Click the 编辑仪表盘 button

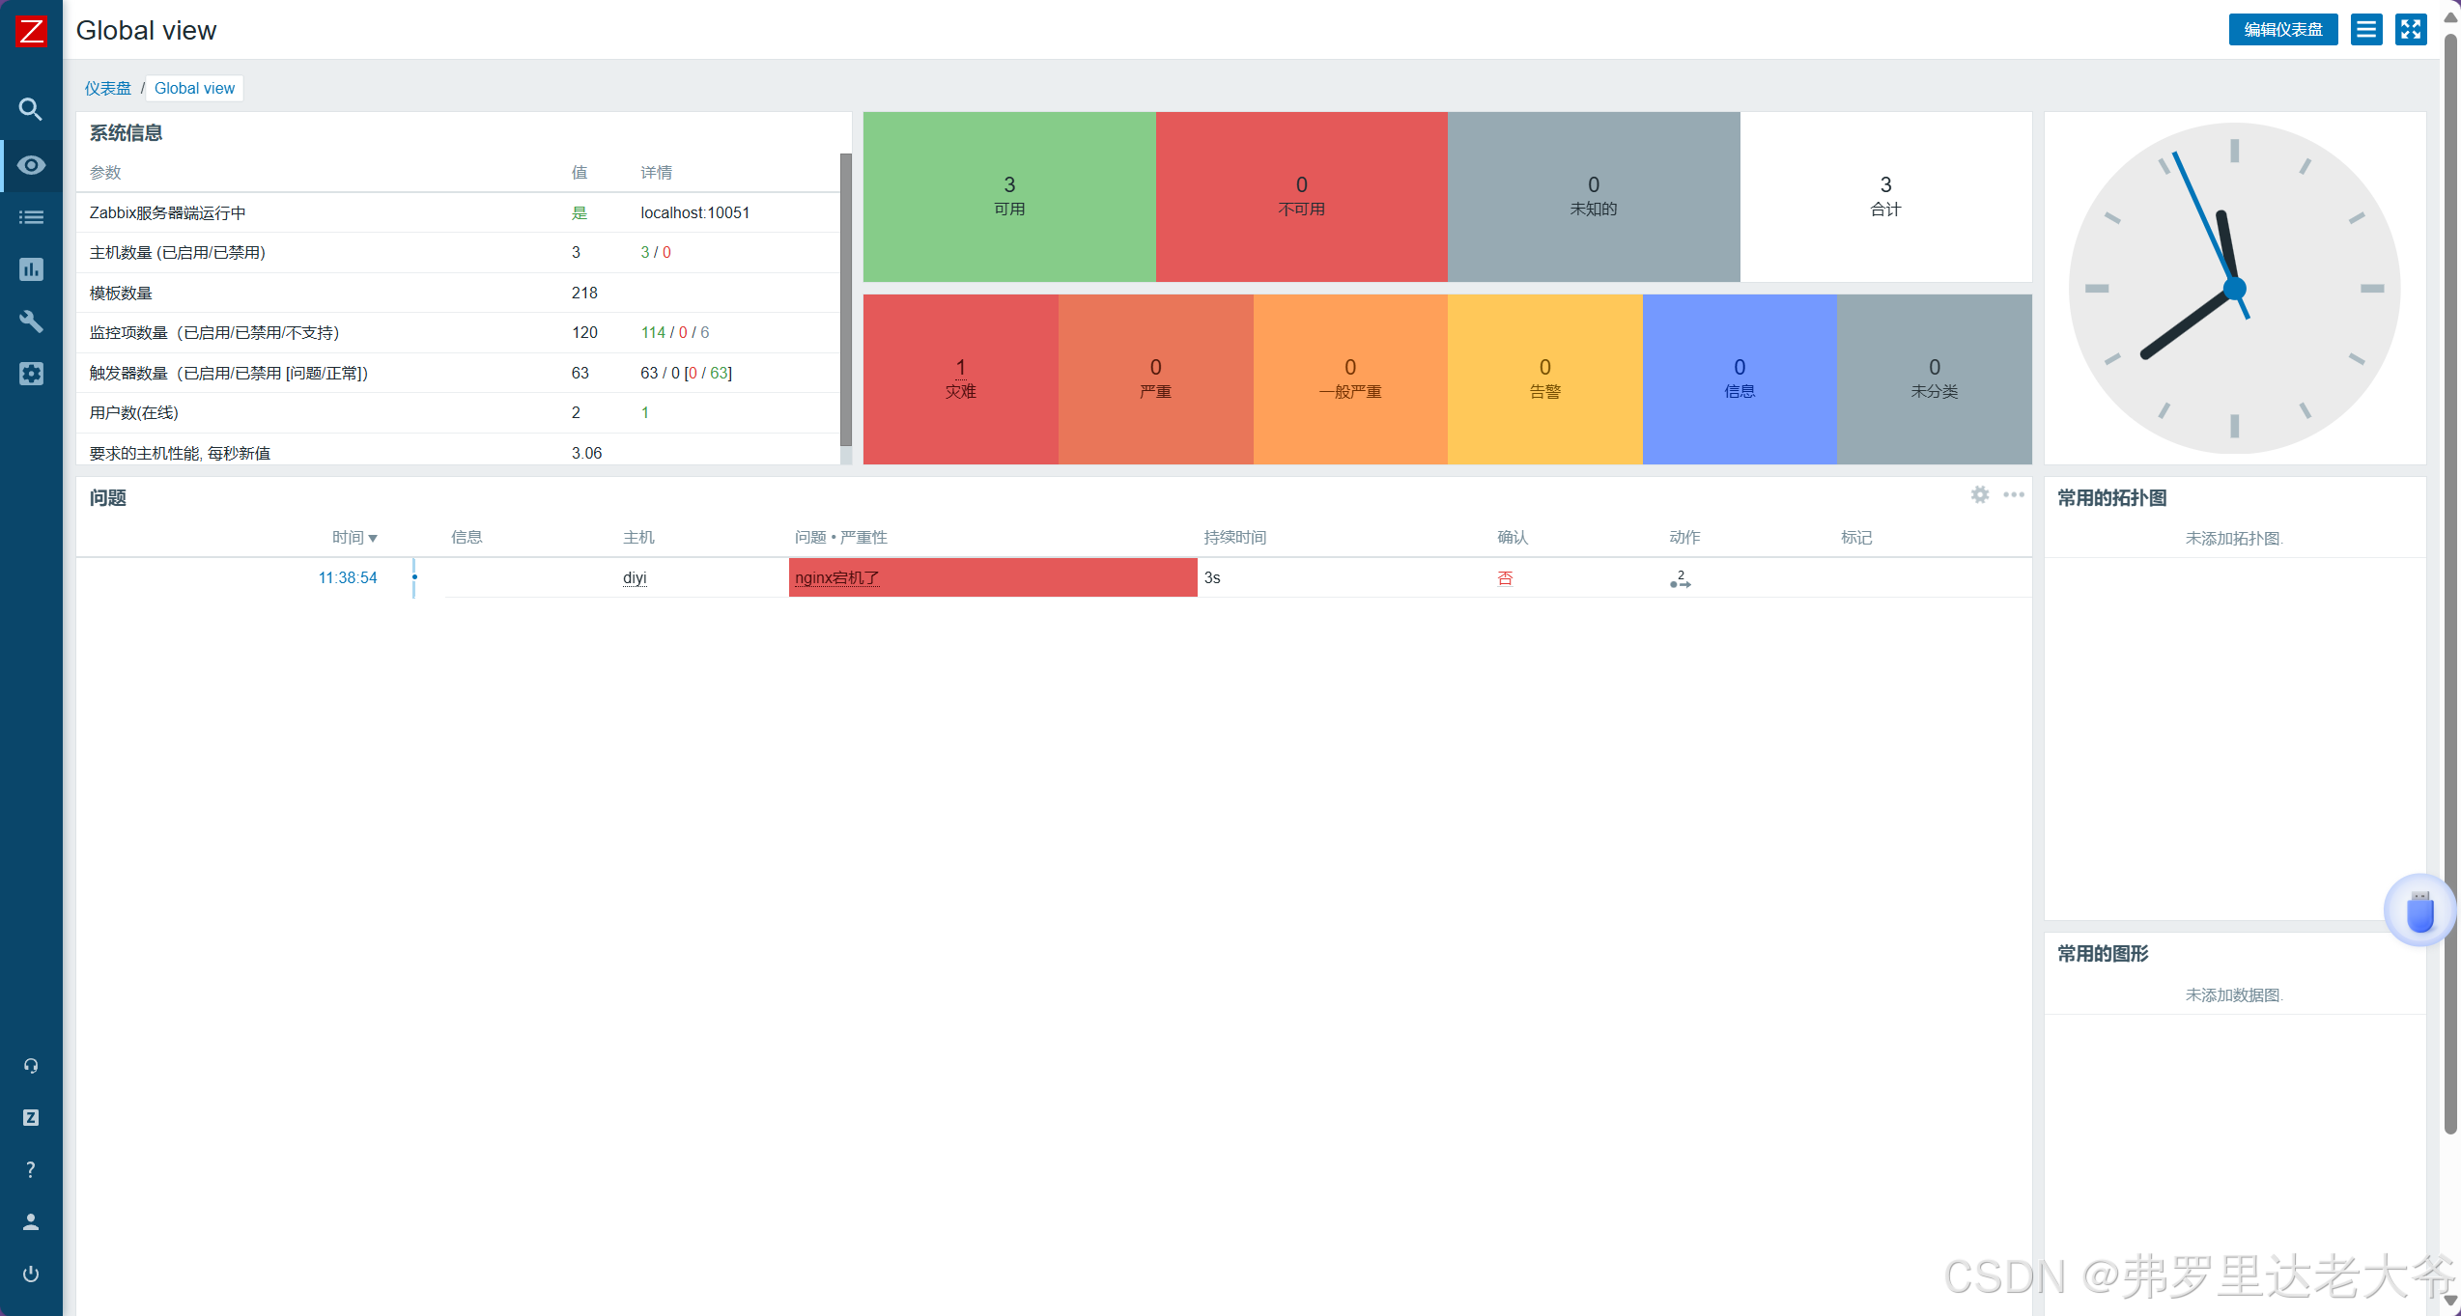tap(2282, 30)
